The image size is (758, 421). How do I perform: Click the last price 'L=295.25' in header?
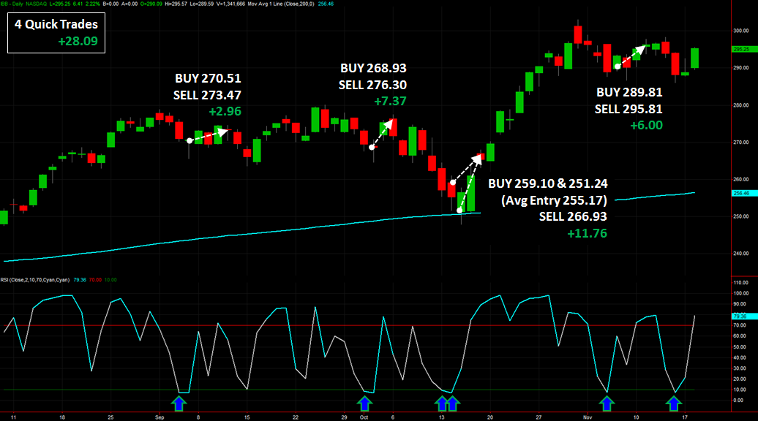pyautogui.click(x=60, y=4)
